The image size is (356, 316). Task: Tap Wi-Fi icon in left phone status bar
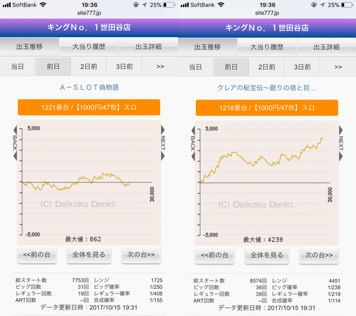[x=43, y=4]
